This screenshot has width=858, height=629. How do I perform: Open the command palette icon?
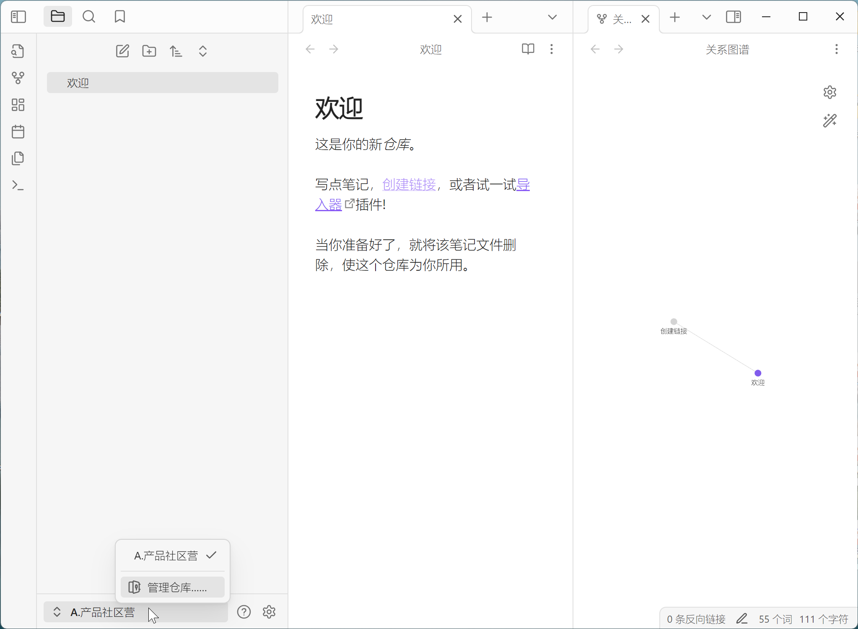(x=18, y=185)
